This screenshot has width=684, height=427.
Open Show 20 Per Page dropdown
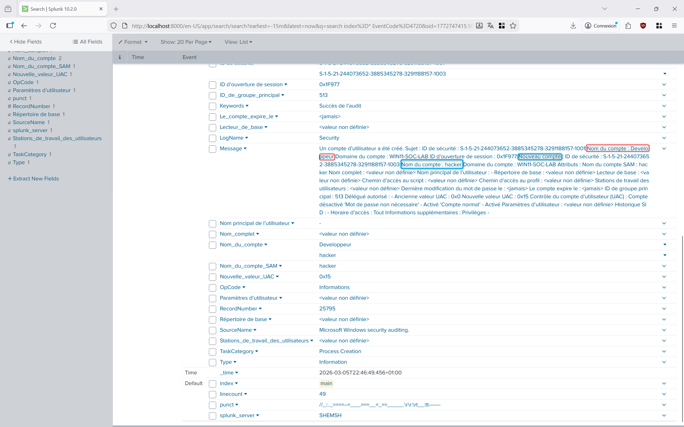click(186, 42)
